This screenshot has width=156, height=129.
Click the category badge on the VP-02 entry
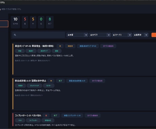(x=108, y=46)
